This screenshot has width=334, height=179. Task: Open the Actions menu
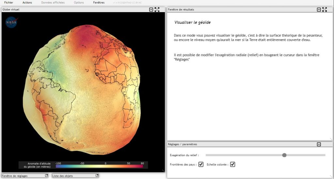tap(27, 3)
